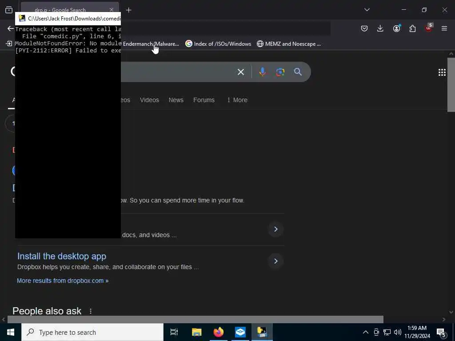
Task: Start Google voice search microphone
Action: (262, 71)
